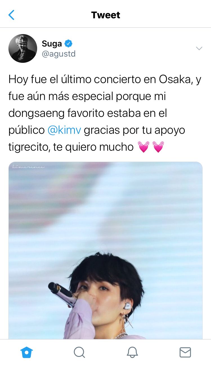Image resolution: width=211 pixels, height=367 pixels.
Task: Open profile via the Suga display name
Action: point(52,44)
